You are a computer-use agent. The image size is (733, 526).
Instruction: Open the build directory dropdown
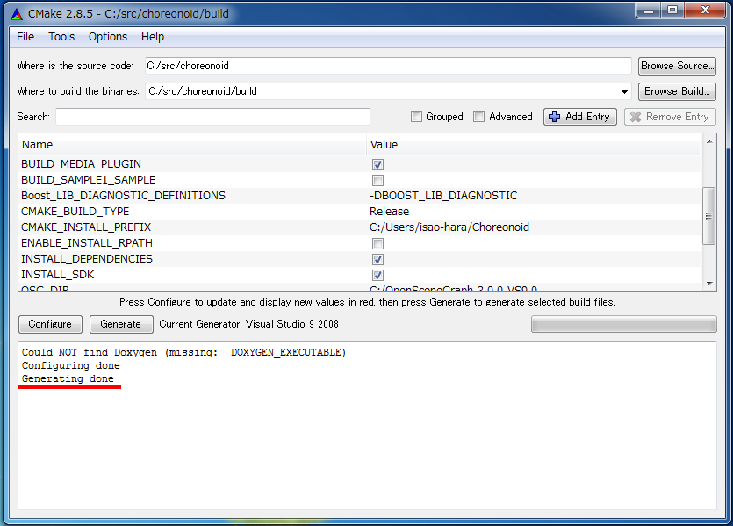(624, 91)
